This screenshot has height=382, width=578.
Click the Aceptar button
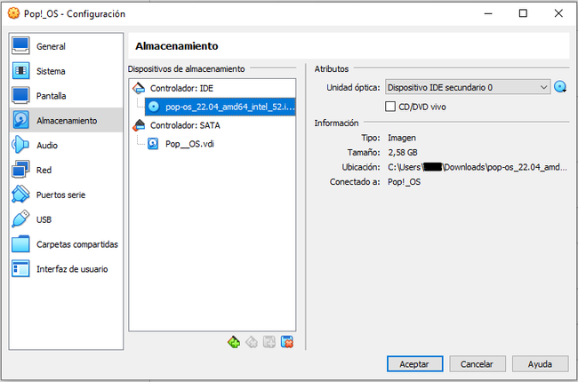pyautogui.click(x=414, y=364)
